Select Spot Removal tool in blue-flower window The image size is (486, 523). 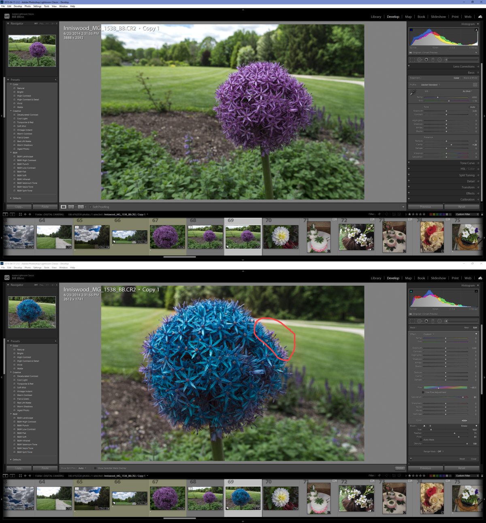[419, 321]
